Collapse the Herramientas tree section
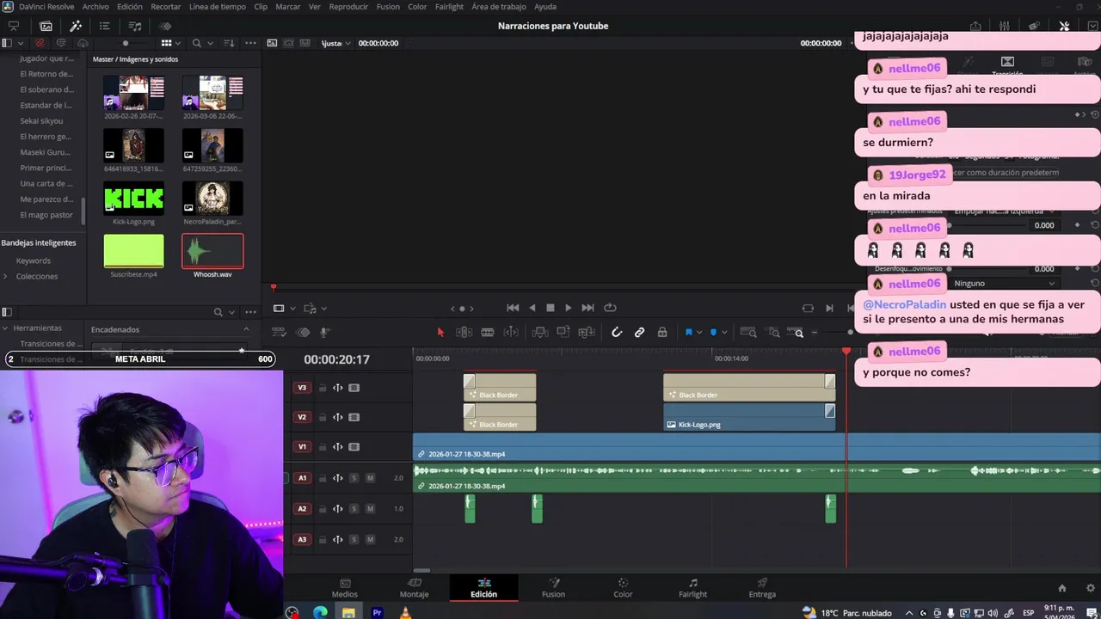 point(6,328)
